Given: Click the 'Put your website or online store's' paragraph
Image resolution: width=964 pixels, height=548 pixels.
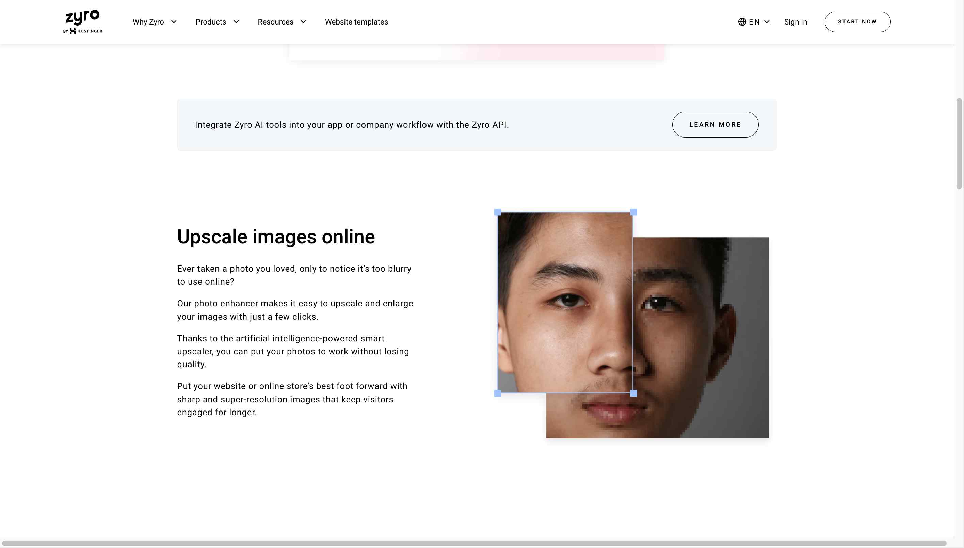Looking at the screenshot, I should 292,399.
